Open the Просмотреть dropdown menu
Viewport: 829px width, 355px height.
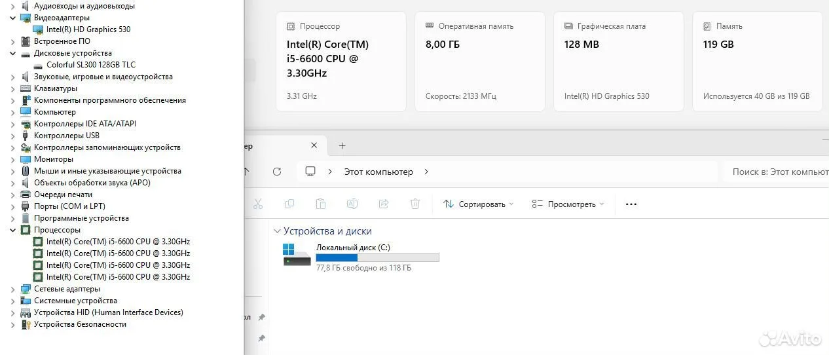click(568, 204)
